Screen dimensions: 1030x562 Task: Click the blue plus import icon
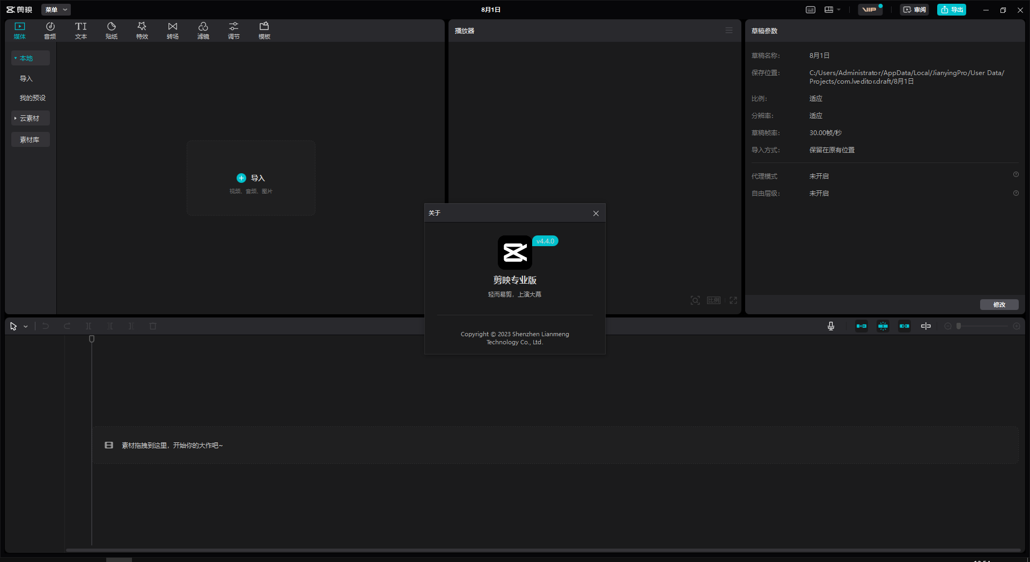(x=241, y=178)
